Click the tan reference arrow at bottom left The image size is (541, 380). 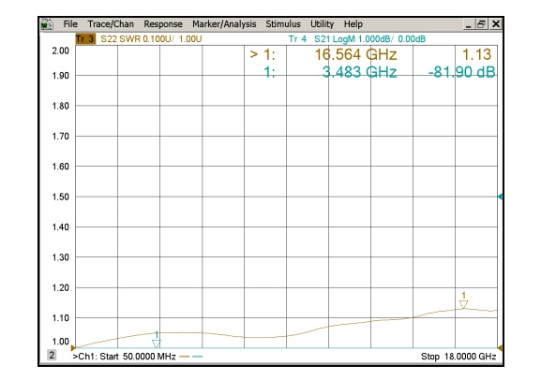tap(73, 348)
